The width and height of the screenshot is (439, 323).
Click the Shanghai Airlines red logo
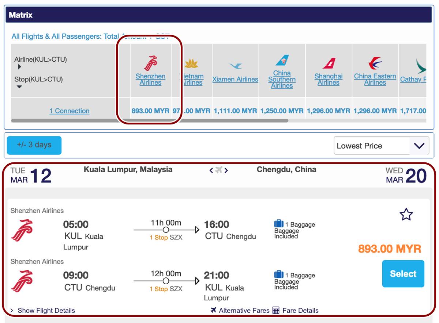click(x=329, y=64)
